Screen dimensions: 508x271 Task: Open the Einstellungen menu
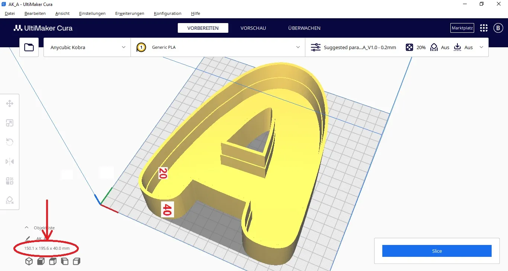pos(92,13)
